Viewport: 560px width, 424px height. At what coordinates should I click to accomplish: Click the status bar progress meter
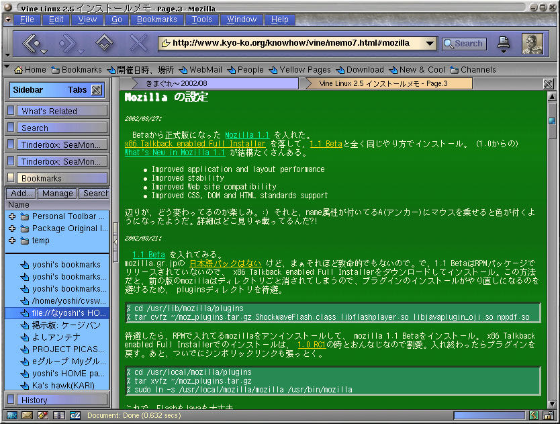click(x=489, y=415)
